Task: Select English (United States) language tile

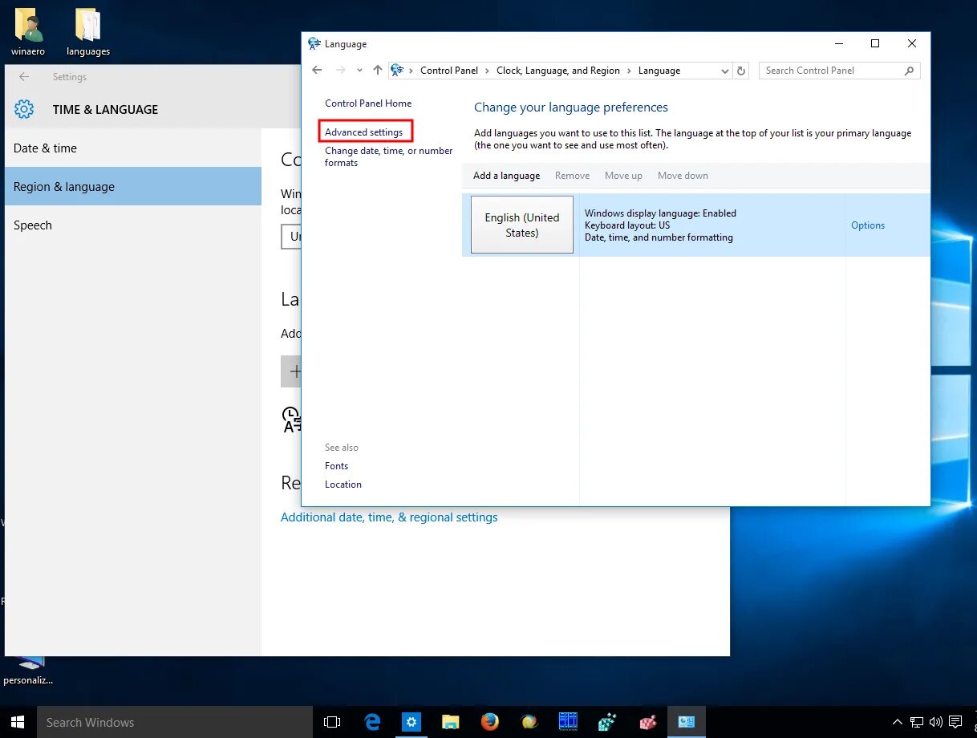Action: (522, 225)
